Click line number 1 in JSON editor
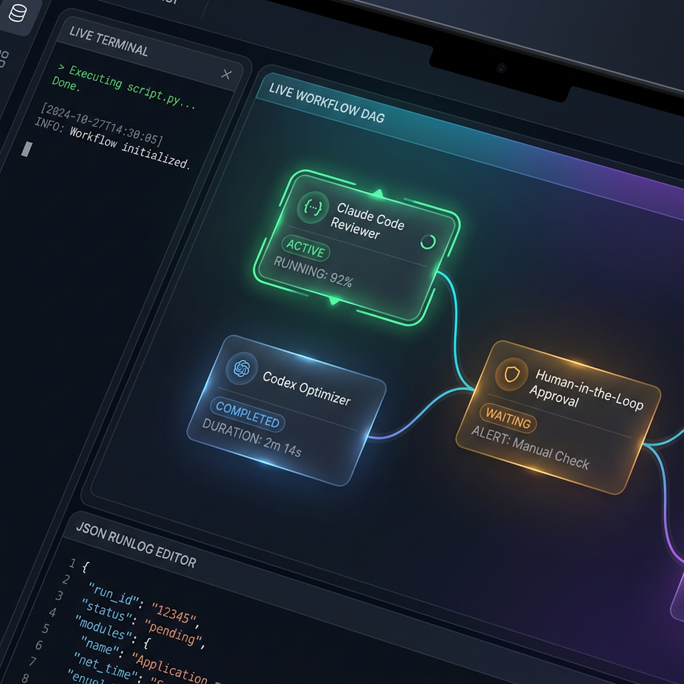 point(72,563)
